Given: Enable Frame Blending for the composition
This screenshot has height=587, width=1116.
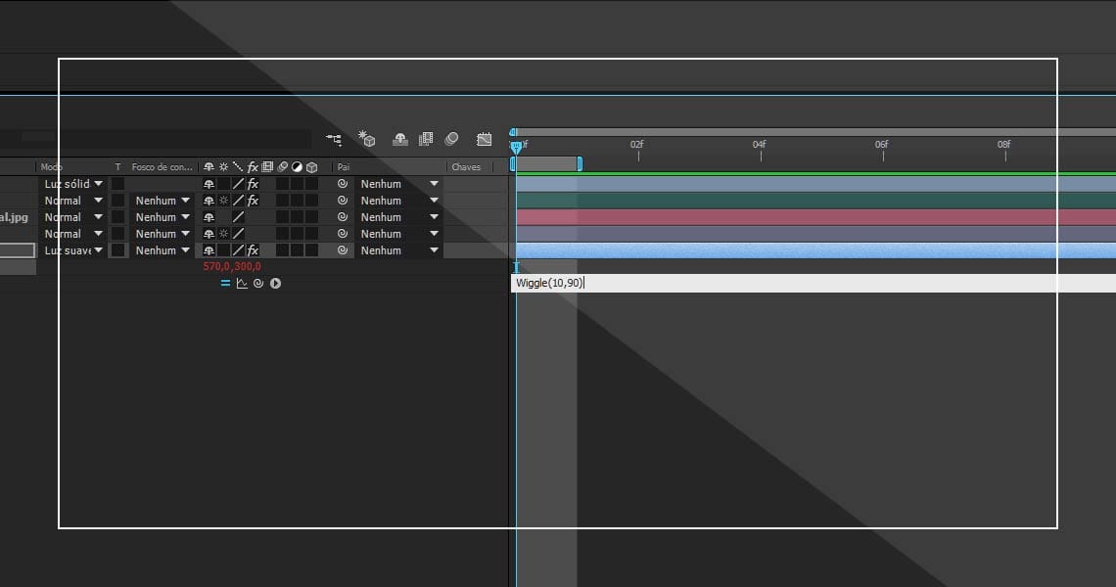Looking at the screenshot, I should tap(426, 139).
